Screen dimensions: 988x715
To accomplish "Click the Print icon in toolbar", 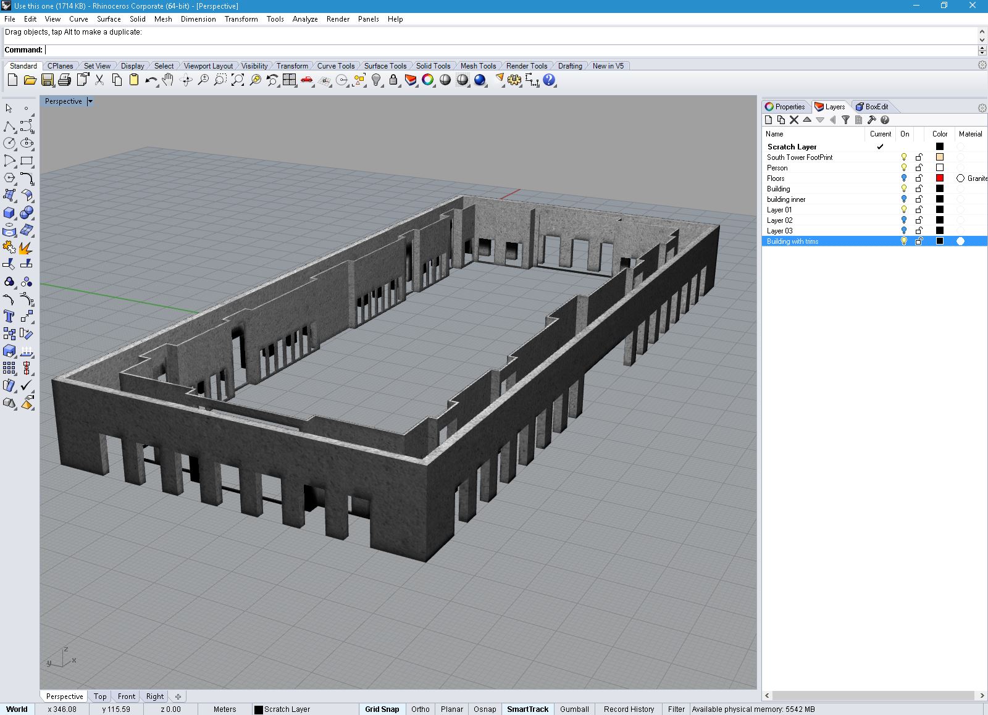I will [64, 80].
